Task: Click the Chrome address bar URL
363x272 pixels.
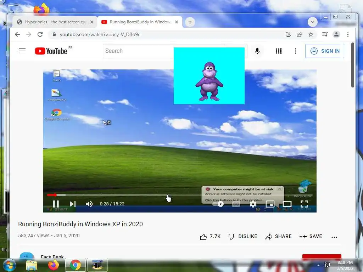Action: coord(100,34)
